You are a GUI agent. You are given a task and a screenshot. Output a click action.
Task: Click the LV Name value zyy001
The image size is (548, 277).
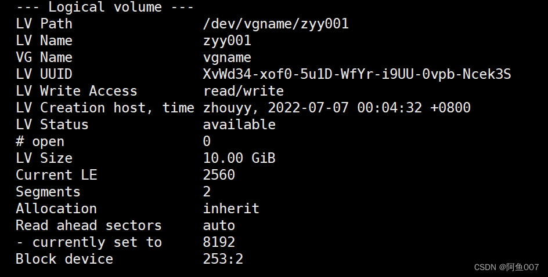tap(227, 41)
